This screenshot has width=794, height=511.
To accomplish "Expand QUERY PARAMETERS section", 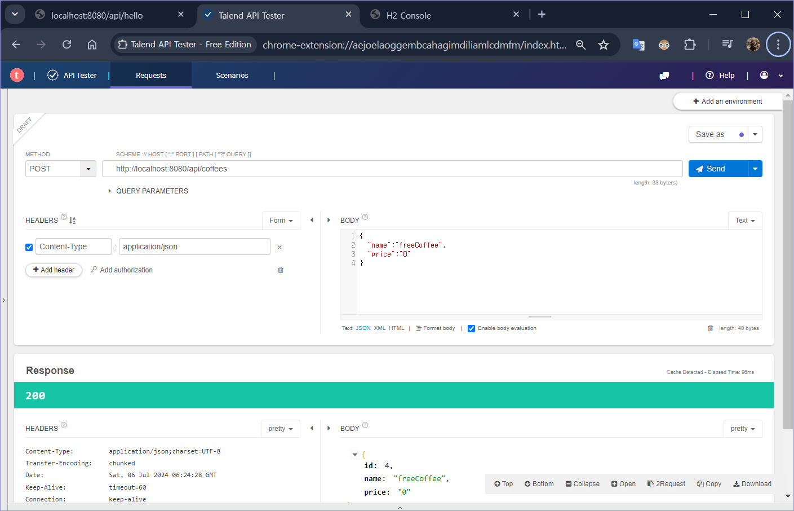I will 148,191.
